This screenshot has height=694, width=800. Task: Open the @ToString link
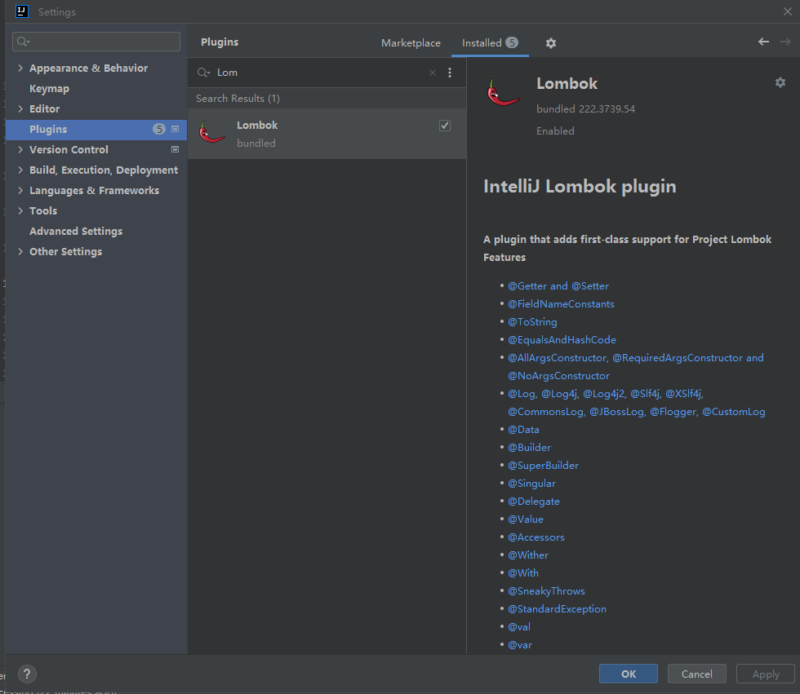point(532,322)
